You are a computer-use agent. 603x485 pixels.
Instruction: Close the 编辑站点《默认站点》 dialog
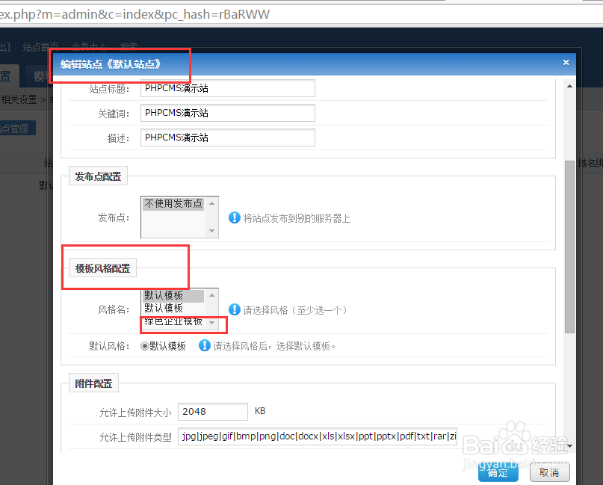coord(566,62)
